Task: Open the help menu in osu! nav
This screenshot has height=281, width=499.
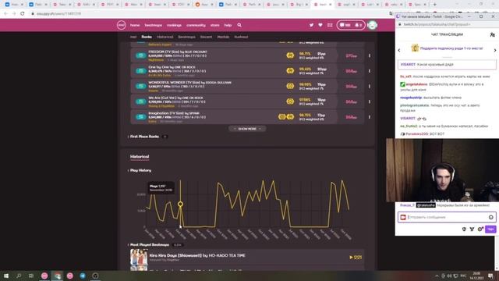Action: point(228,25)
